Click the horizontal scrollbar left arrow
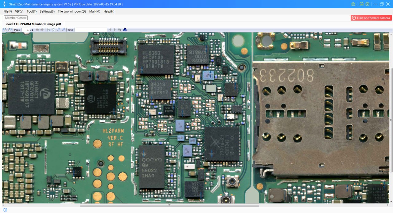Image resolution: width=393 pixels, height=213 pixels. (x=3, y=205)
